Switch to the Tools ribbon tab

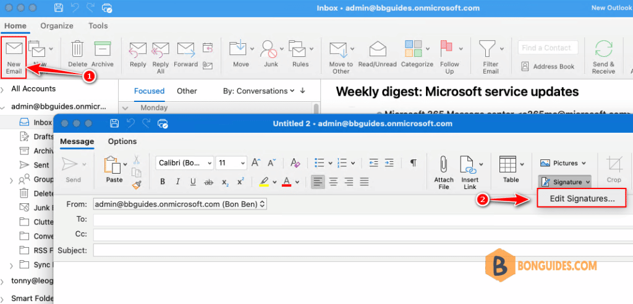(98, 26)
